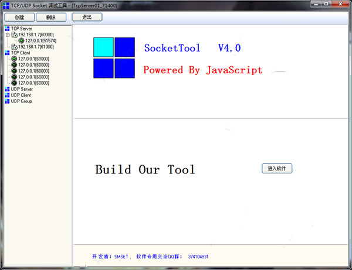
Task: Click the UDP Client node icon
Action: (7, 95)
